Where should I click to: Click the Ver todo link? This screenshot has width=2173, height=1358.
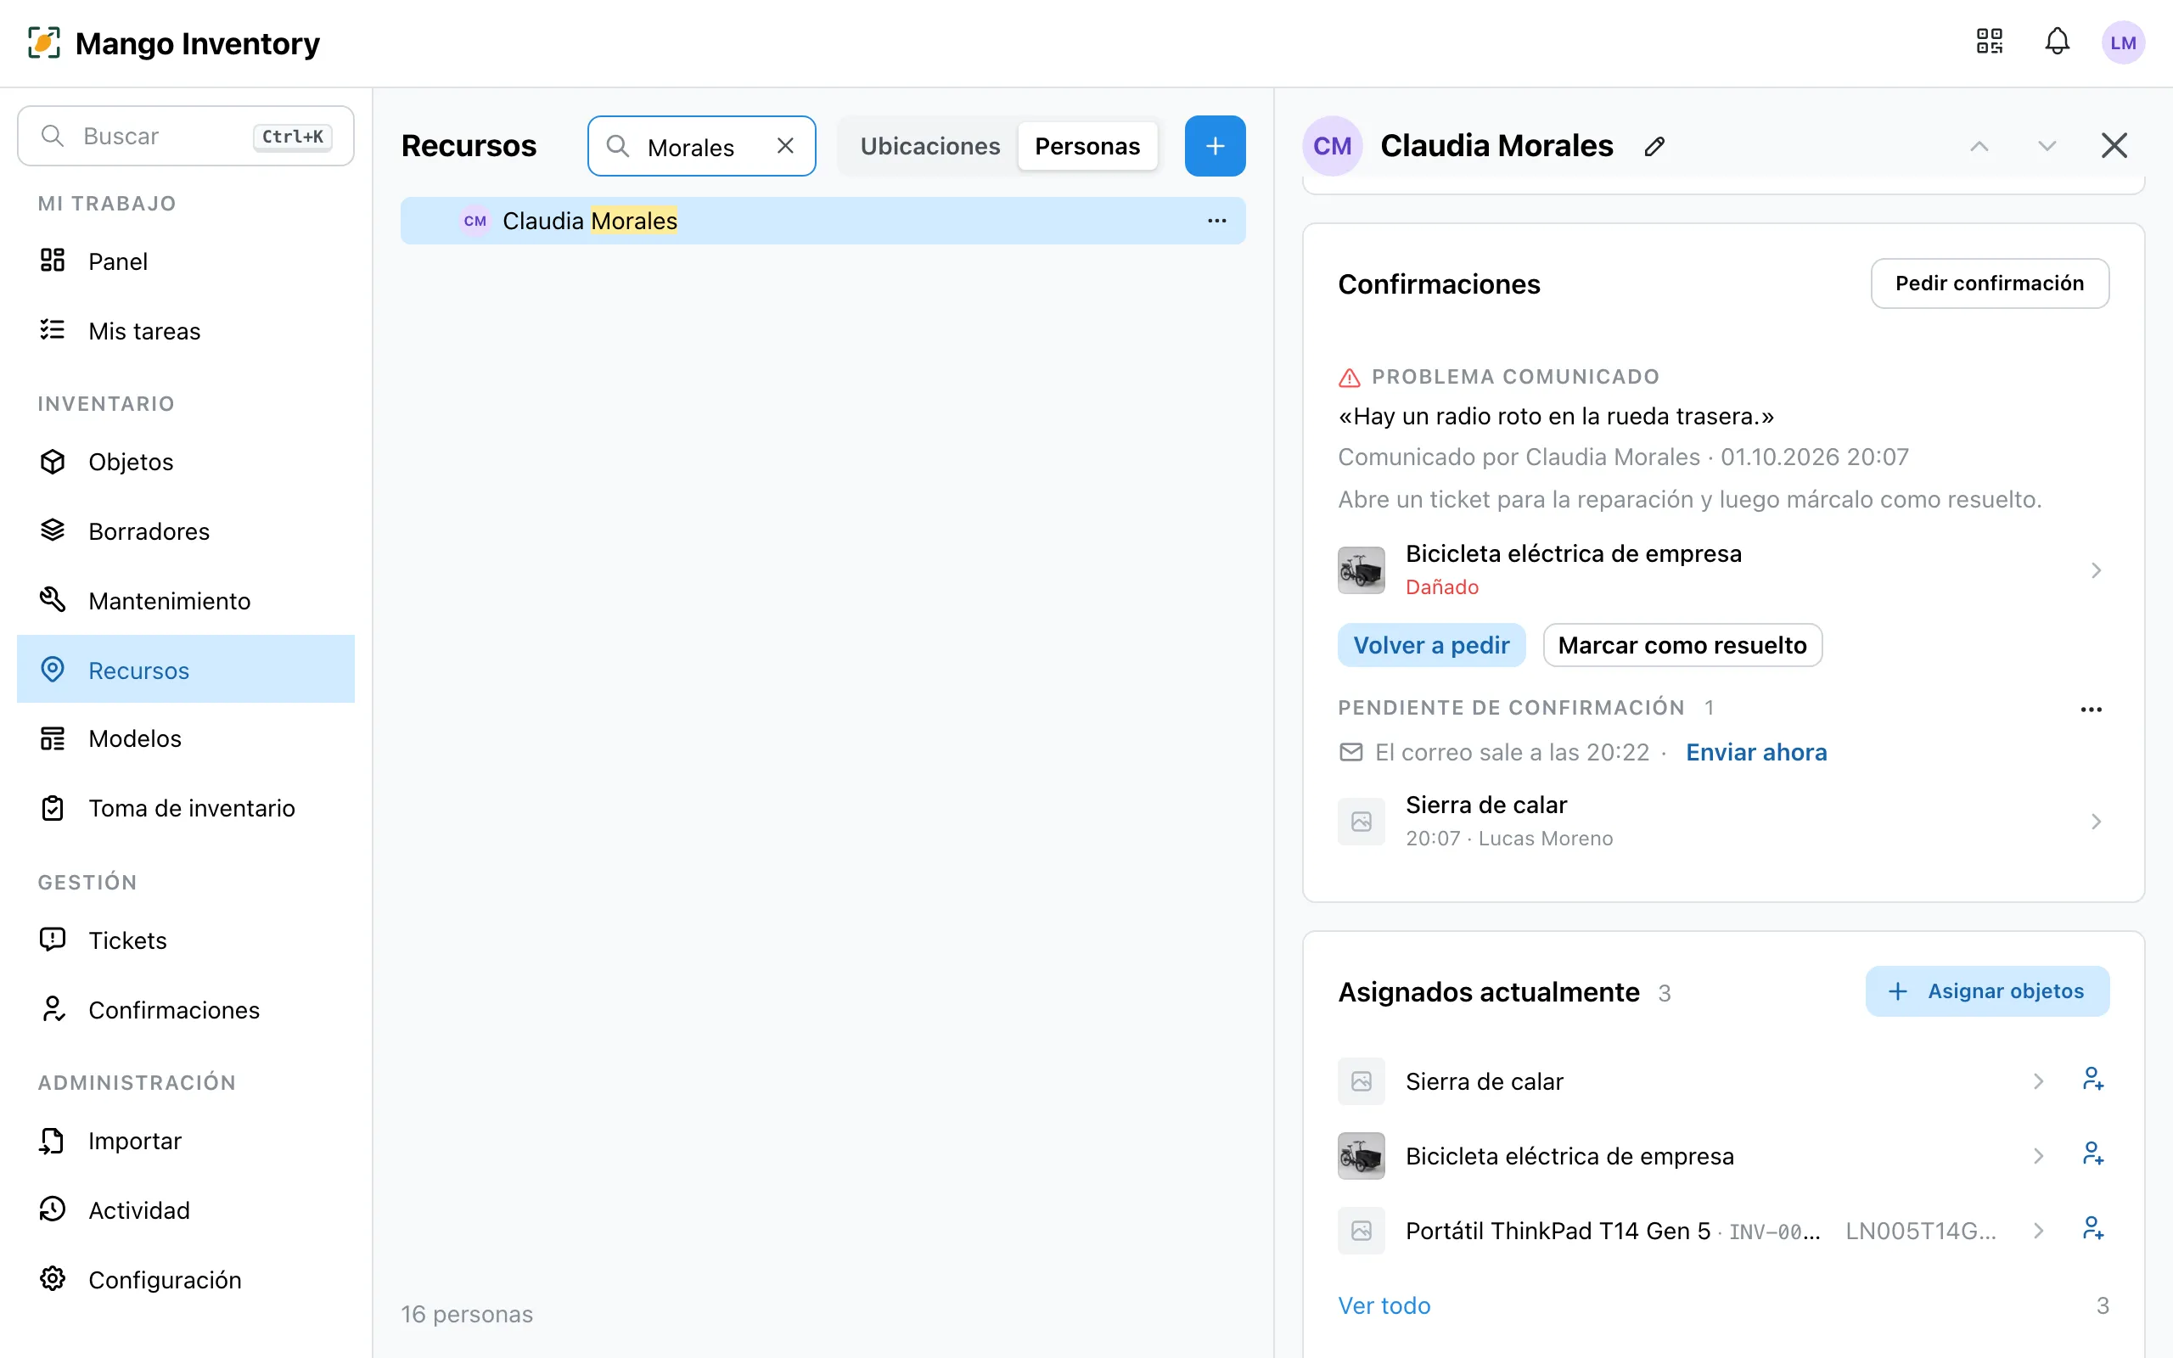click(x=1384, y=1306)
